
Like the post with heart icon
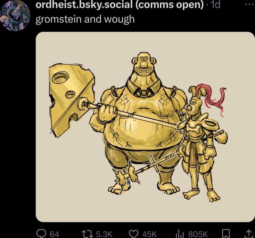(x=134, y=234)
